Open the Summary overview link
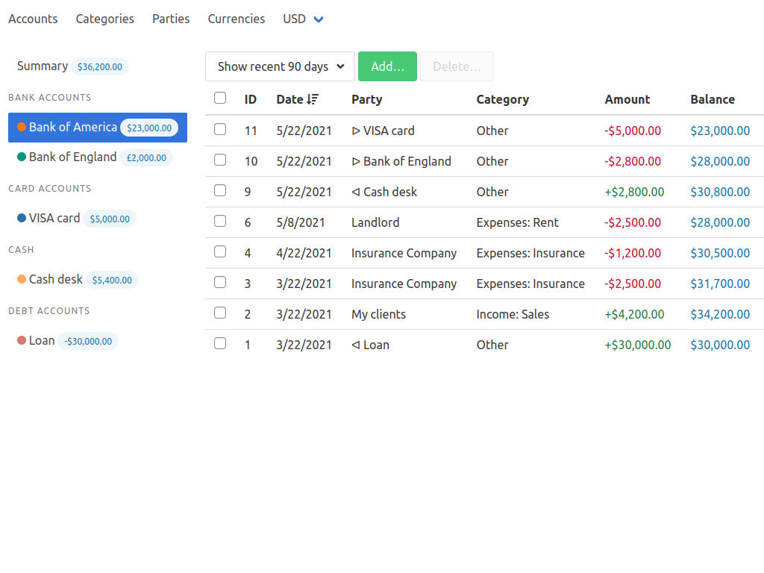Viewport: 764px width, 573px height. pyautogui.click(x=43, y=66)
